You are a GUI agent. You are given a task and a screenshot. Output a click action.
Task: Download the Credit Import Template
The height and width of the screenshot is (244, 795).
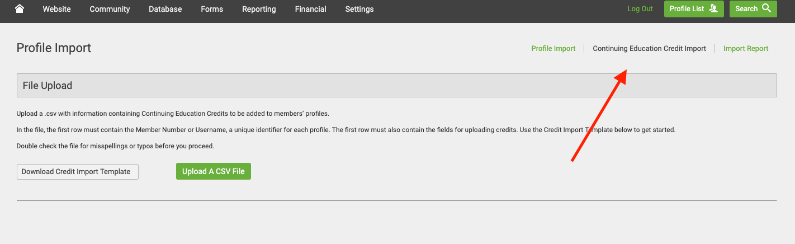78,172
